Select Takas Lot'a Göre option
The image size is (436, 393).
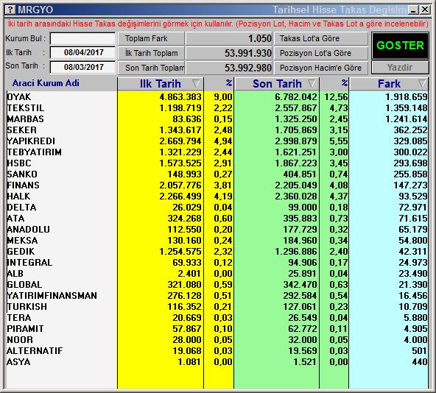coord(321,38)
